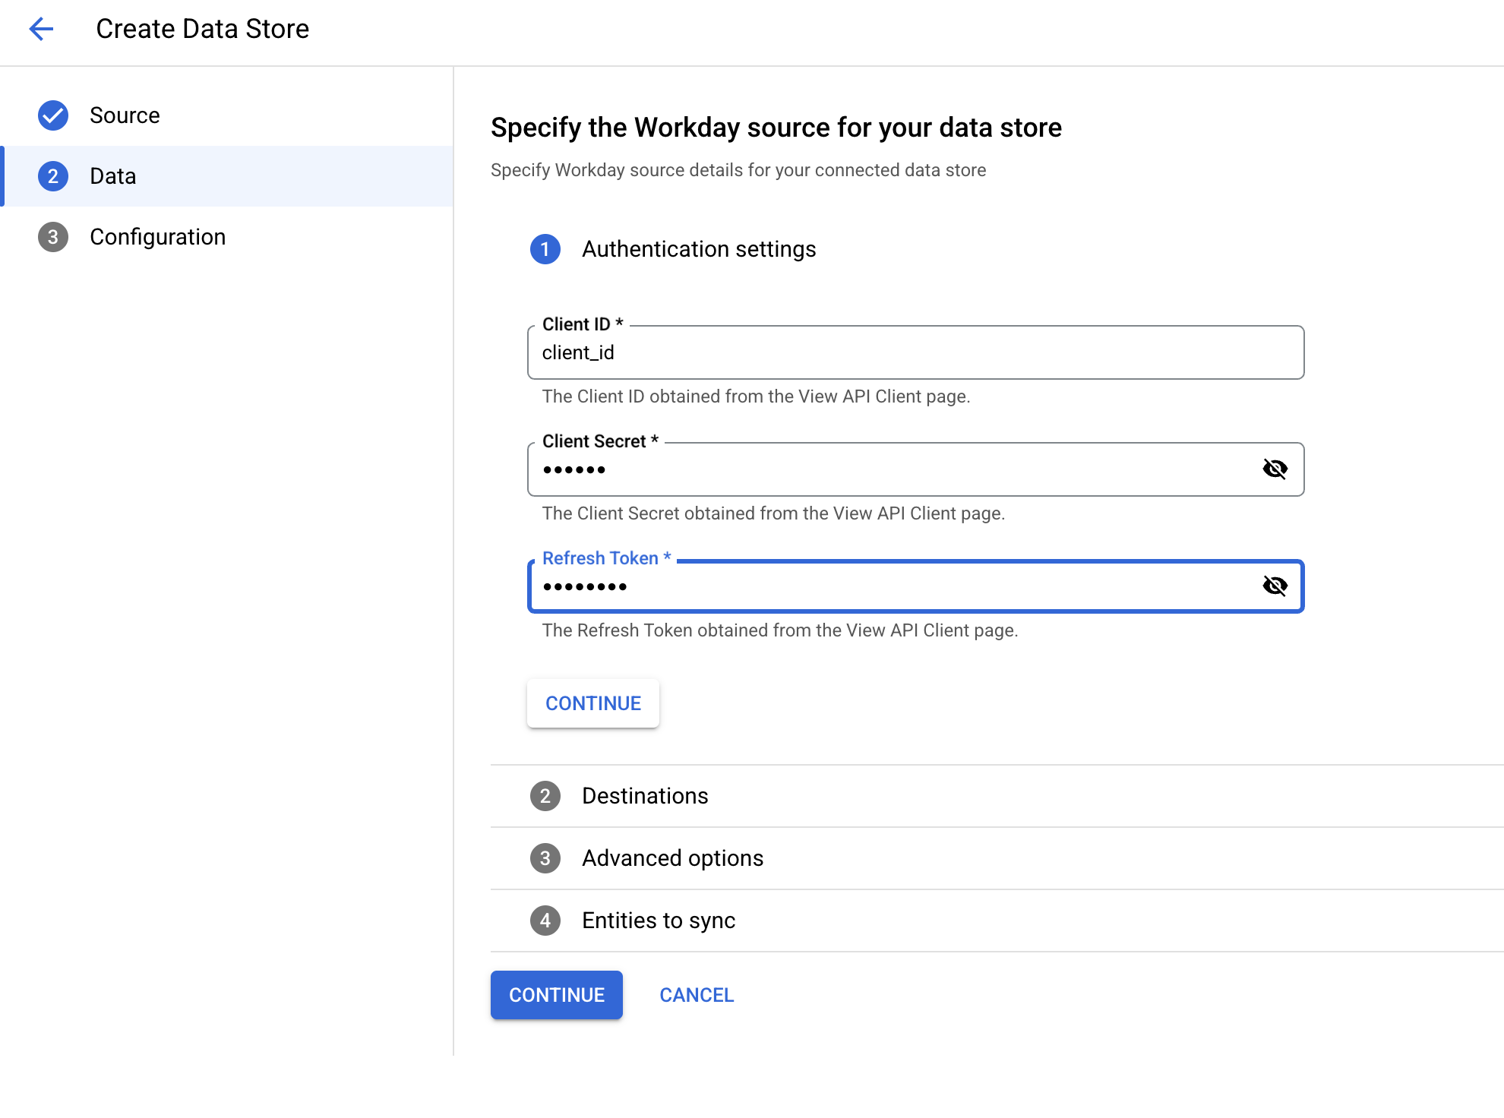Viewport: 1504px width, 1118px height.
Task: Click the step 1 circle beside Authentication settings
Action: 545,249
